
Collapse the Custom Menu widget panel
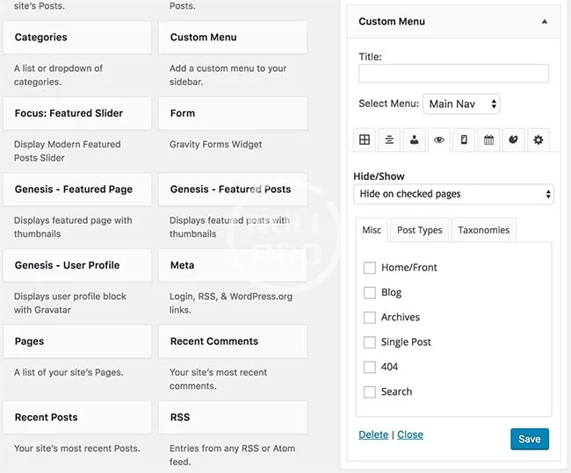544,21
